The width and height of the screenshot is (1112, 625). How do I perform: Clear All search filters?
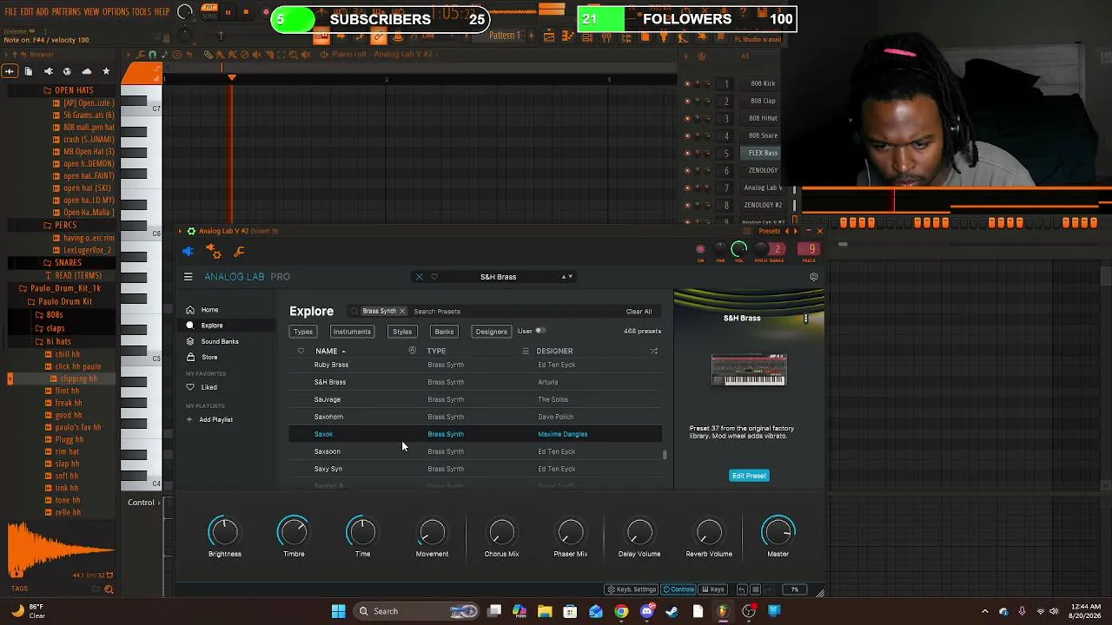pos(639,312)
